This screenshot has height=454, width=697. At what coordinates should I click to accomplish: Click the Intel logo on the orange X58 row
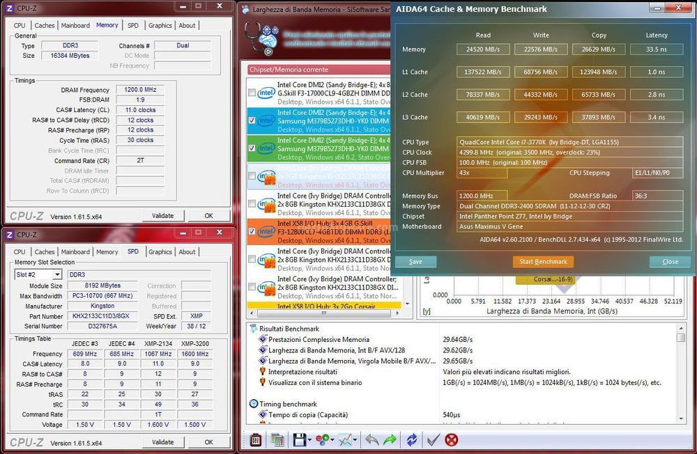(x=266, y=231)
